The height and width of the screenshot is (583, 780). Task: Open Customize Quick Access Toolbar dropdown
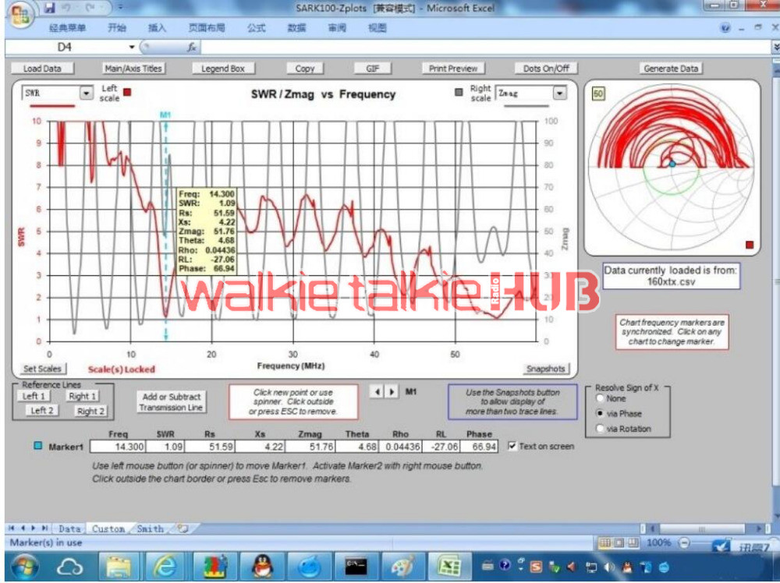(120, 8)
